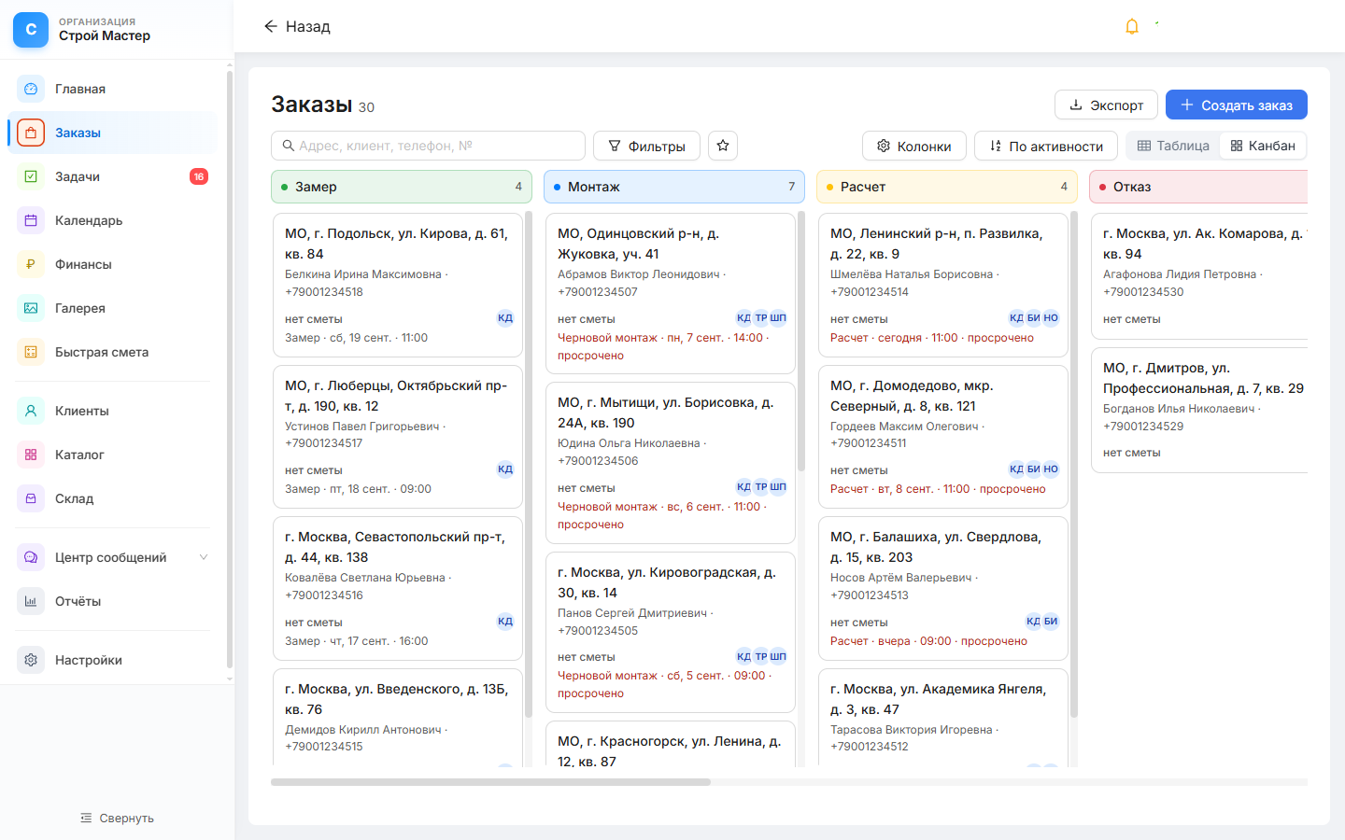Click the organization logo C
Viewport: 1345px width, 840px height.
pos(31,30)
